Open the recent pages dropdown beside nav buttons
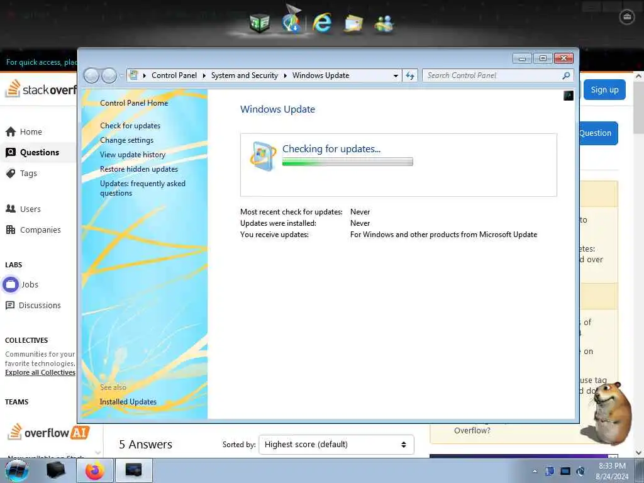This screenshot has width=644, height=483. coord(121,75)
